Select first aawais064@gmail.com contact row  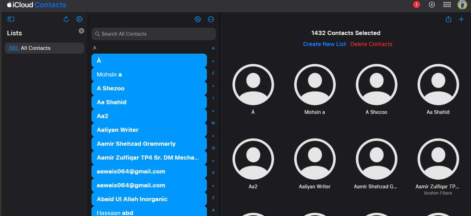(x=149, y=171)
